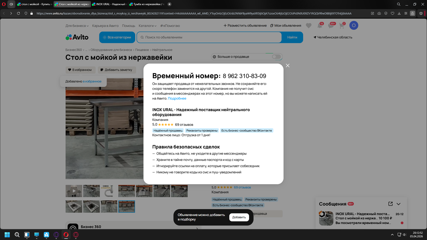Viewport: 427px width, 240px height.
Task: Open 'Пищевое' breadcrumb
Action: pyautogui.click(x=142, y=50)
